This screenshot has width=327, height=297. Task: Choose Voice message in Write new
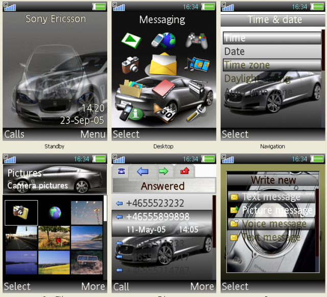click(x=271, y=224)
